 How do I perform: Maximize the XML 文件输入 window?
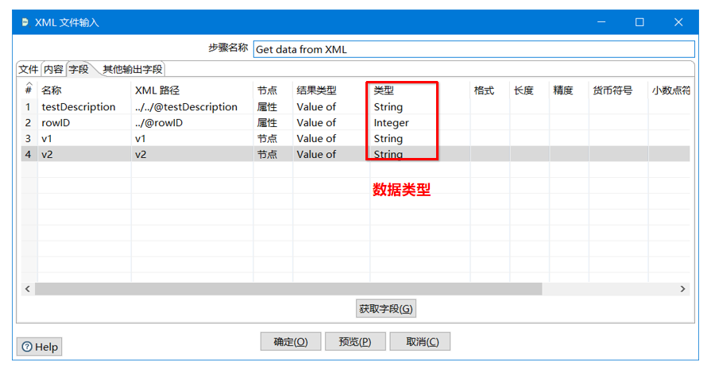click(x=640, y=22)
